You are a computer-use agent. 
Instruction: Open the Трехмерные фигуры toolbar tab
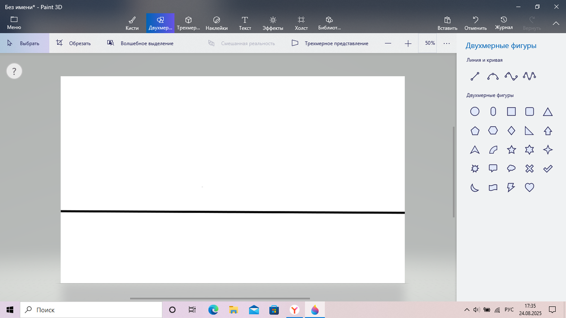pos(188,23)
